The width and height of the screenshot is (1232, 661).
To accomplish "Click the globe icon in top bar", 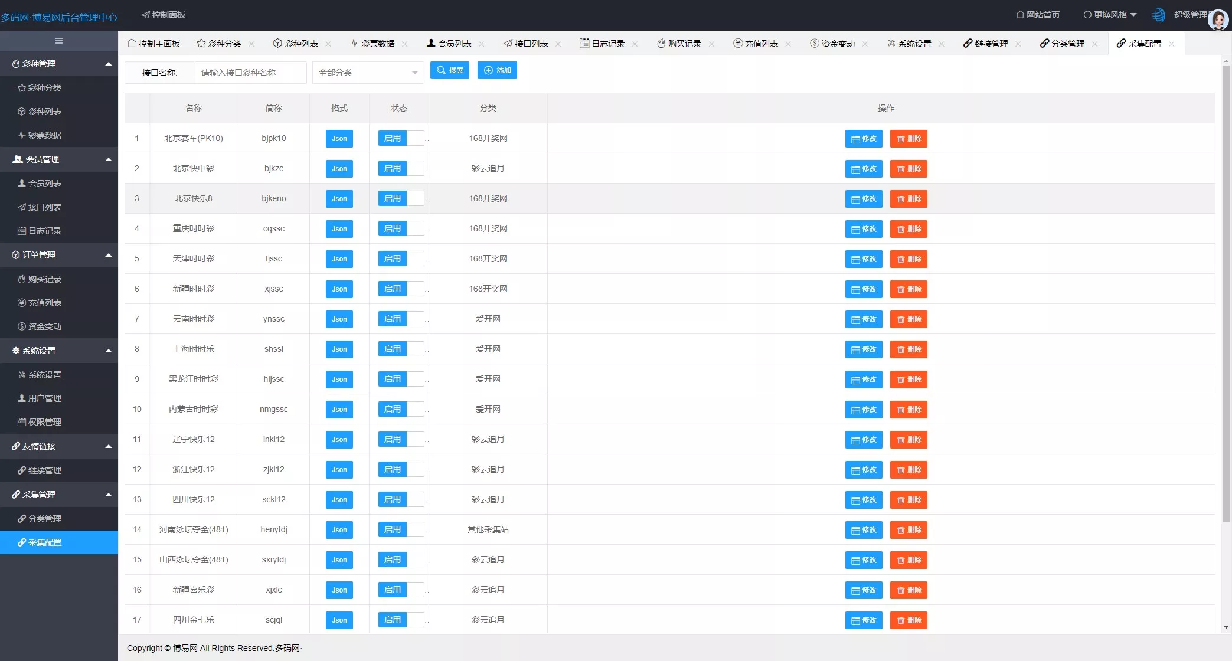I will point(1159,15).
